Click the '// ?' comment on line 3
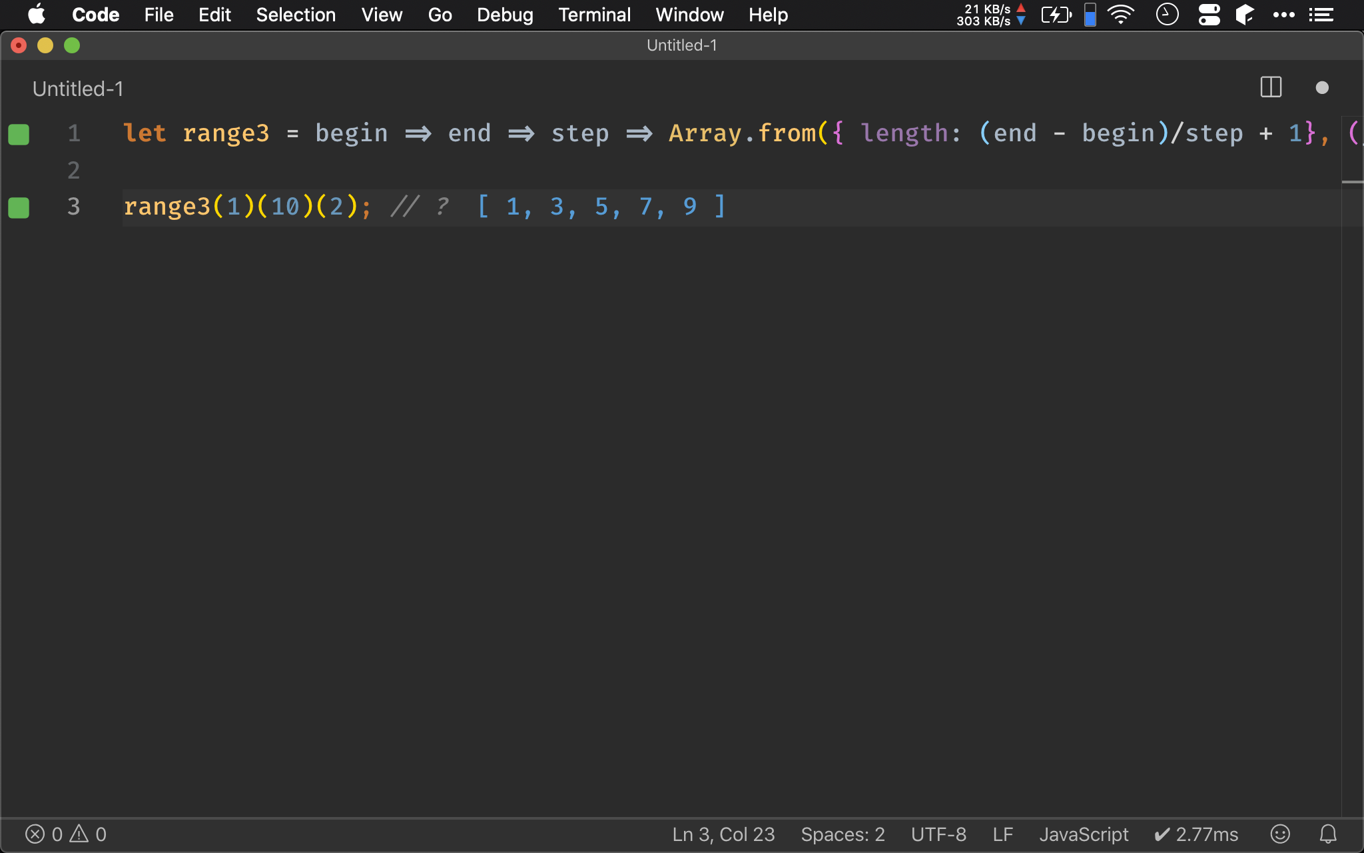The width and height of the screenshot is (1364, 853). [x=420, y=207]
